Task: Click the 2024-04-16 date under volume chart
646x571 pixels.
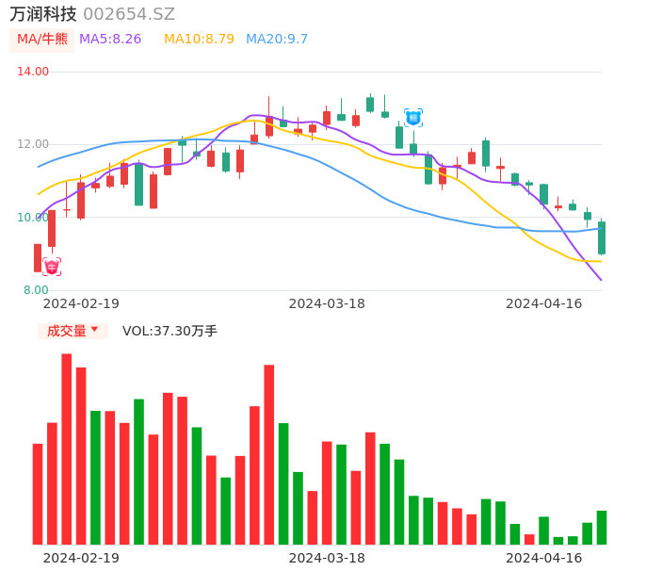Action: [544, 558]
